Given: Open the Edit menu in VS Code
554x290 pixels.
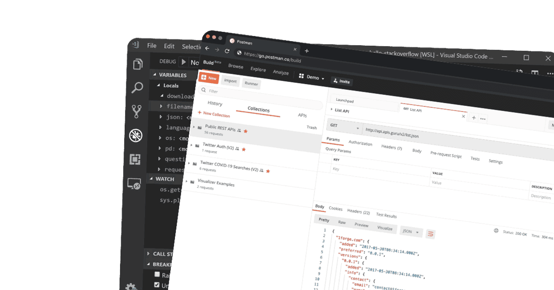Looking at the screenshot, I should click(169, 46).
